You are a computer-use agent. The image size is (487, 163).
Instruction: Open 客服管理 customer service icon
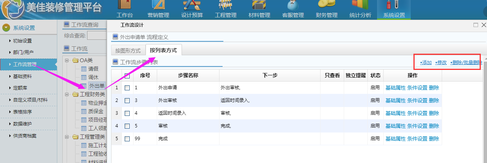pos(293,5)
